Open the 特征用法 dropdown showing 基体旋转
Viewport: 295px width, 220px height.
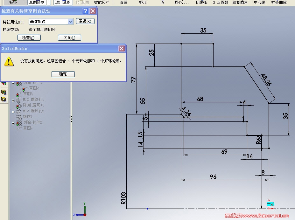tap(51, 21)
